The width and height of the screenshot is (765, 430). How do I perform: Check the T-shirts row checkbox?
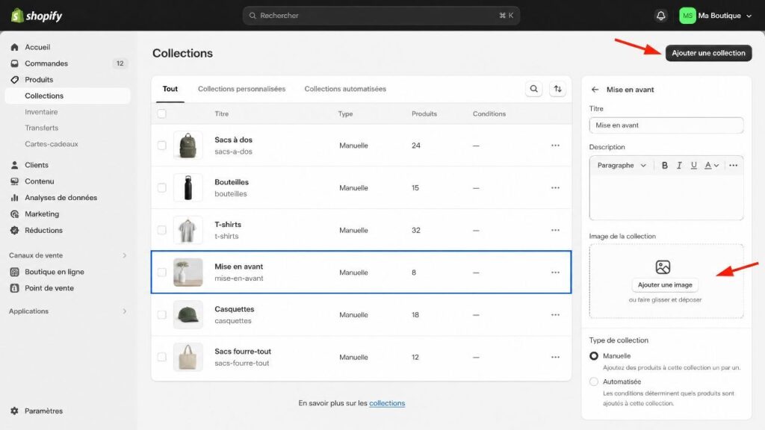(162, 230)
